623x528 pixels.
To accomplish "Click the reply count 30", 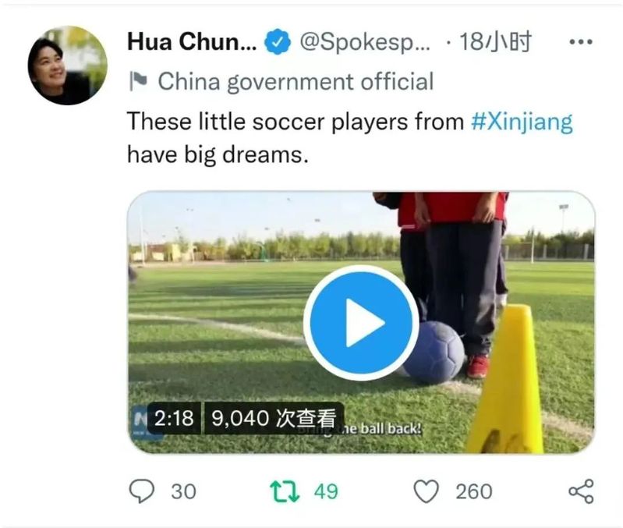I will 183,491.
